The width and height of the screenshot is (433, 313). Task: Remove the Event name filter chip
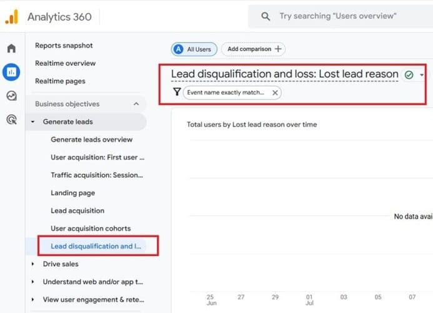[275, 93]
